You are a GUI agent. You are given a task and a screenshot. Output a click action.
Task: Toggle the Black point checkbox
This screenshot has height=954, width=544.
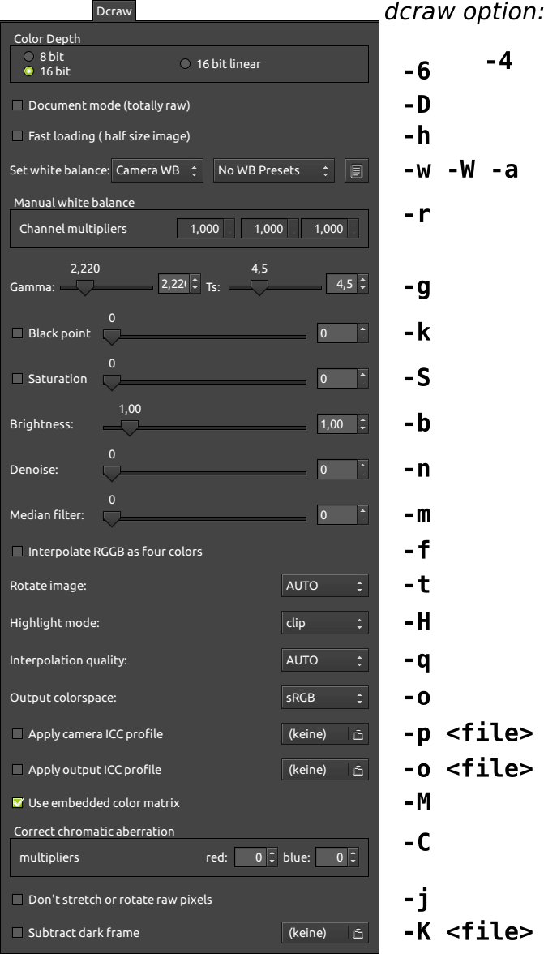coord(18,333)
